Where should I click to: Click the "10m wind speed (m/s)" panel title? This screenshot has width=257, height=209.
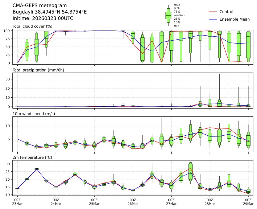pyautogui.click(x=31, y=114)
